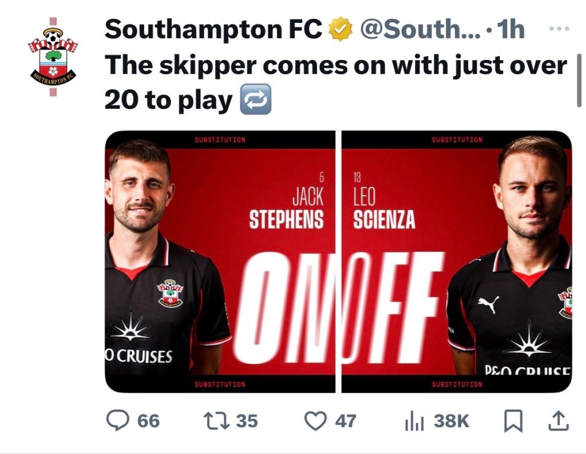Click the share upload arrow icon
586x454 pixels.
559,421
